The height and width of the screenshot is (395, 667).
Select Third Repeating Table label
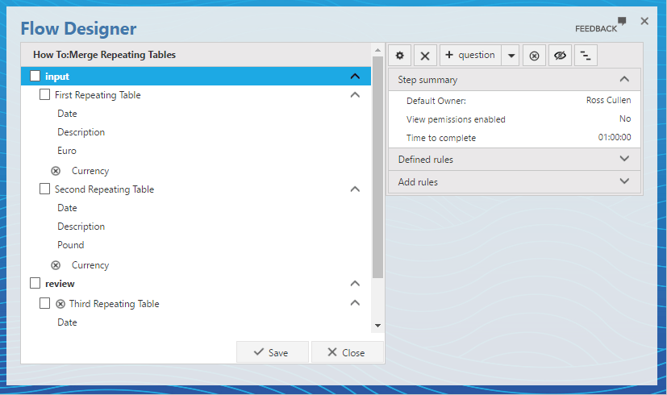click(114, 304)
